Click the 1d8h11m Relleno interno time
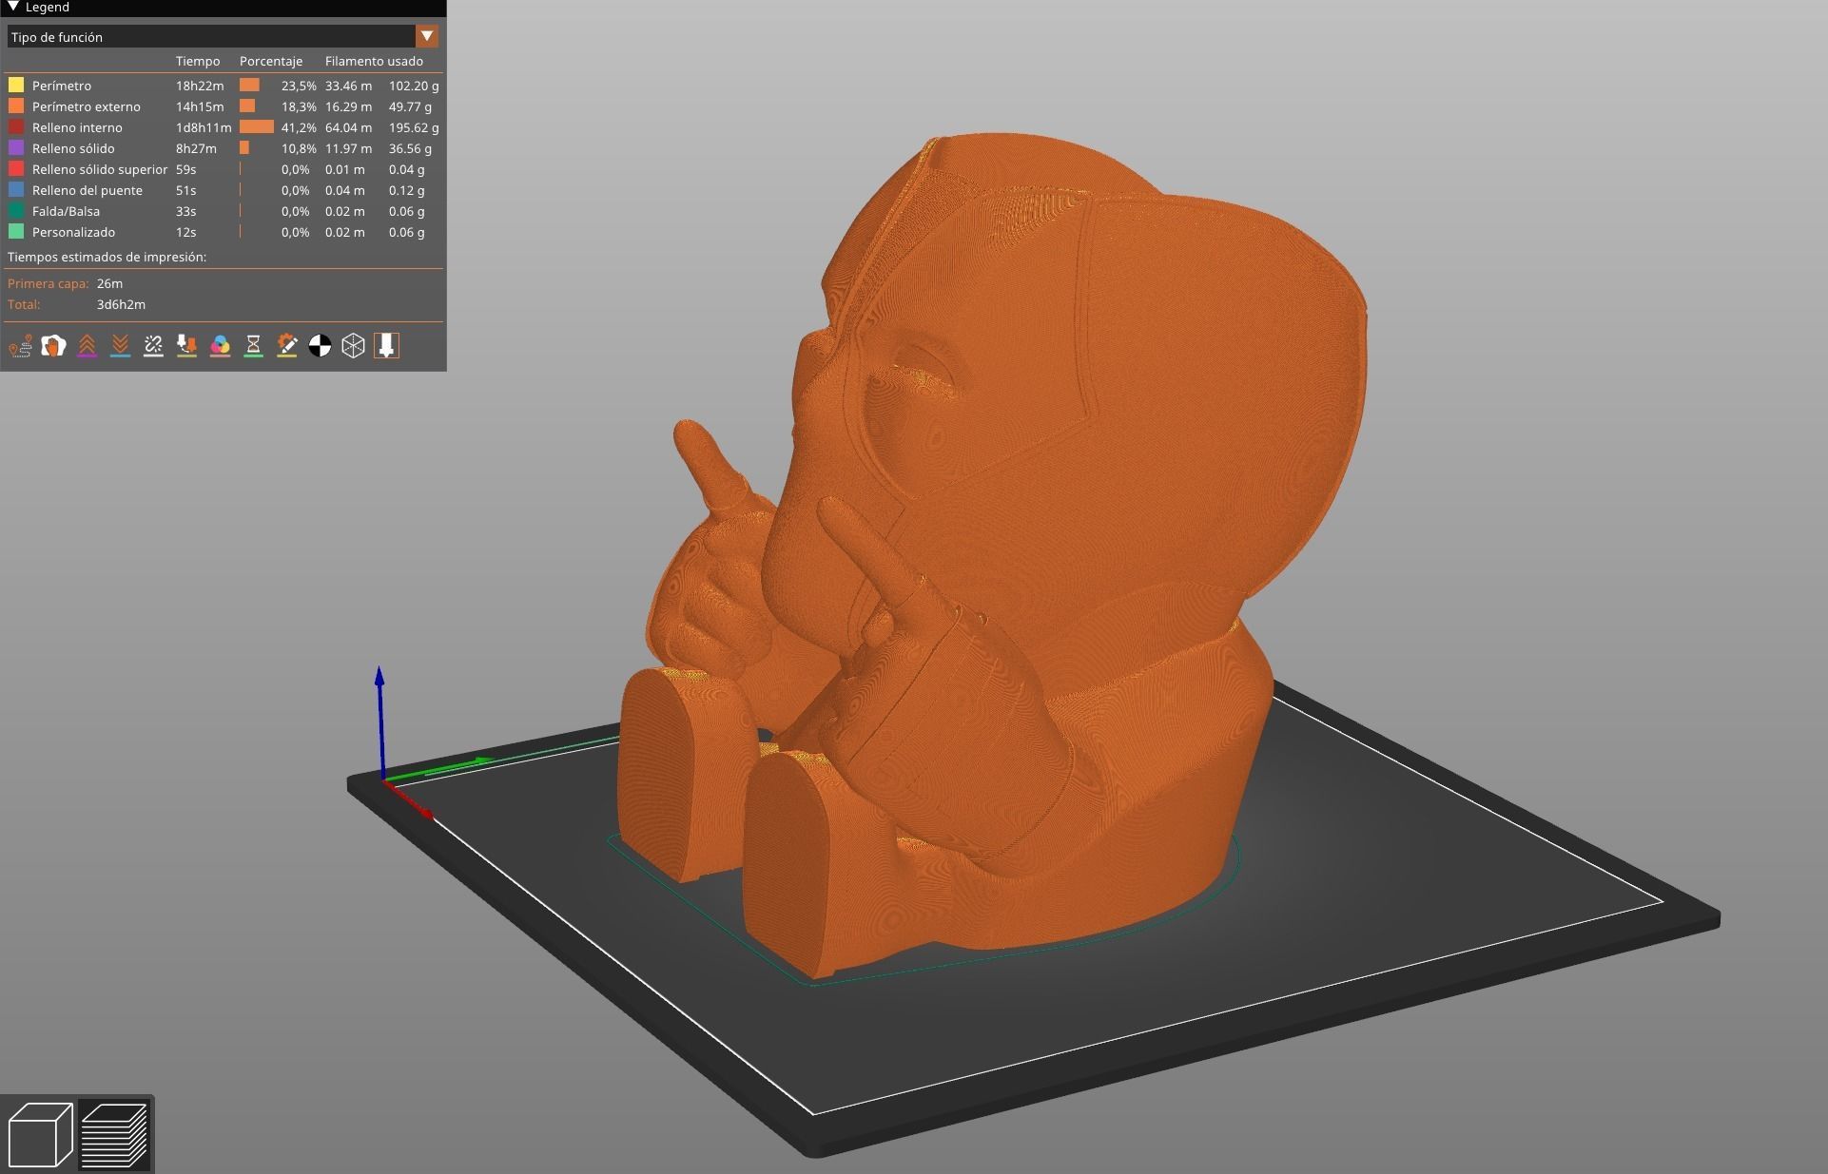 click(x=204, y=127)
